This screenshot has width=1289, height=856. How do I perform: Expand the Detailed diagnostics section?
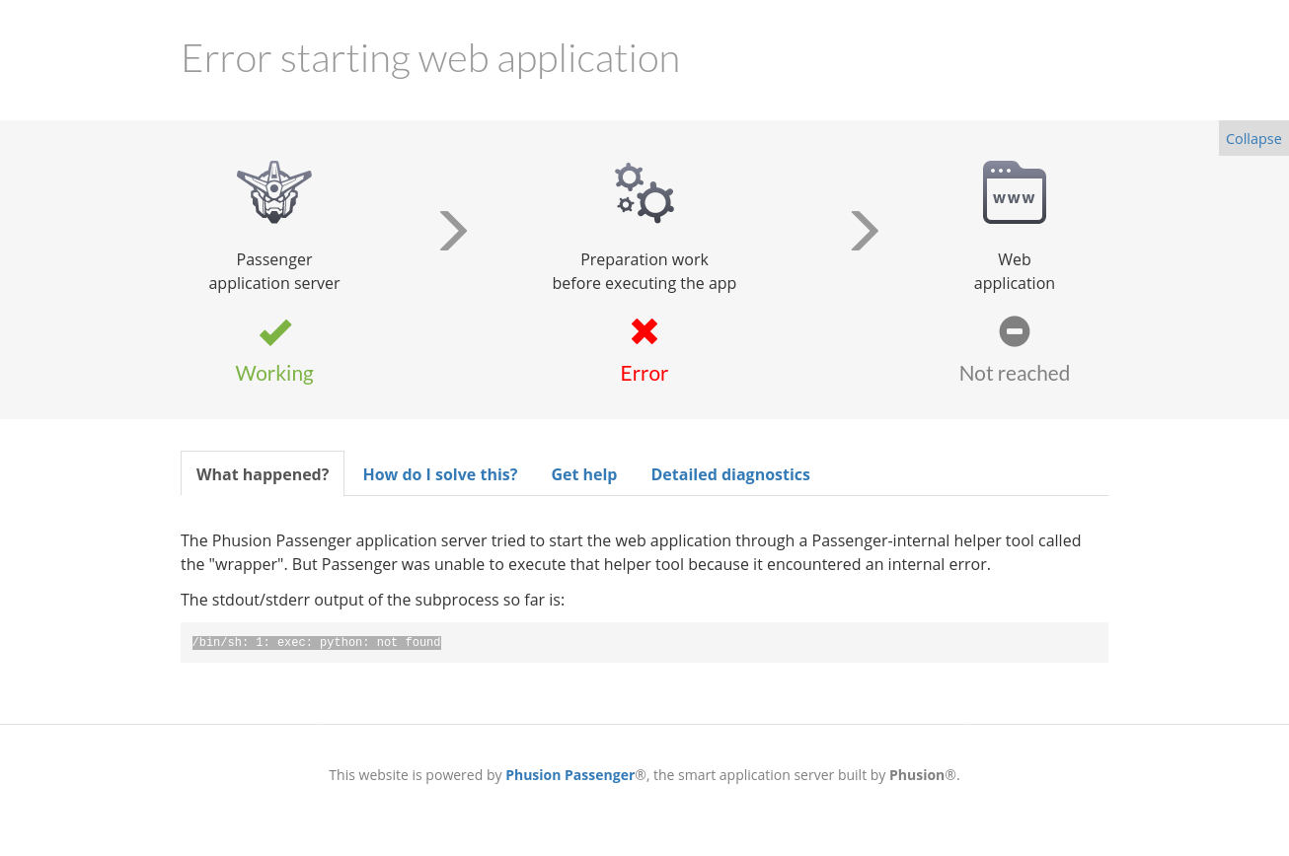tap(730, 474)
